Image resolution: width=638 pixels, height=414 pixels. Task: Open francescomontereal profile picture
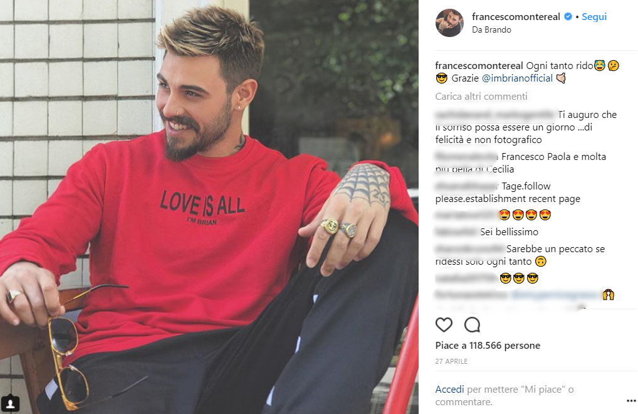point(449,23)
